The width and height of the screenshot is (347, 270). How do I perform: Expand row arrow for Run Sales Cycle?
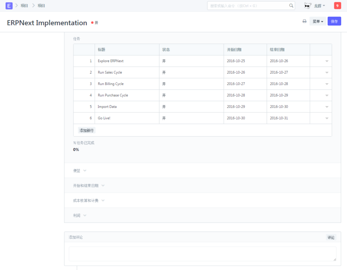[x=327, y=72]
